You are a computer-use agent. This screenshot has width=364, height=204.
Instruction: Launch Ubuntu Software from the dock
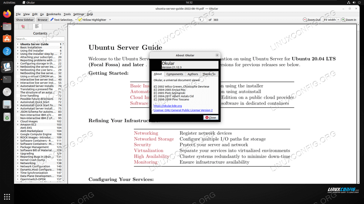point(7,39)
